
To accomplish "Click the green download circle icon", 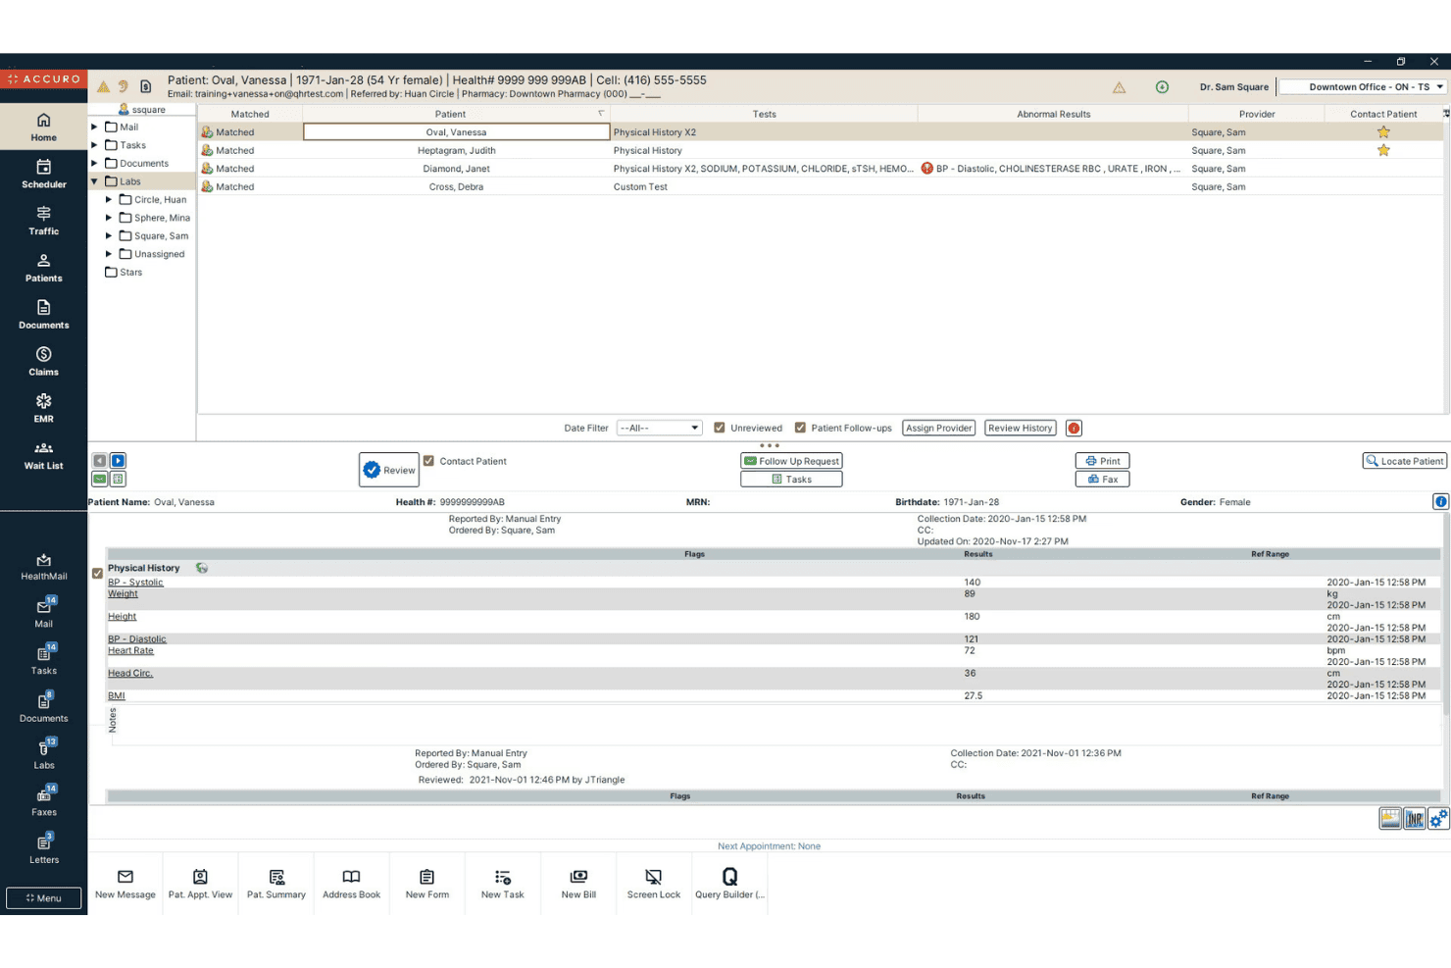I will pos(1162,86).
